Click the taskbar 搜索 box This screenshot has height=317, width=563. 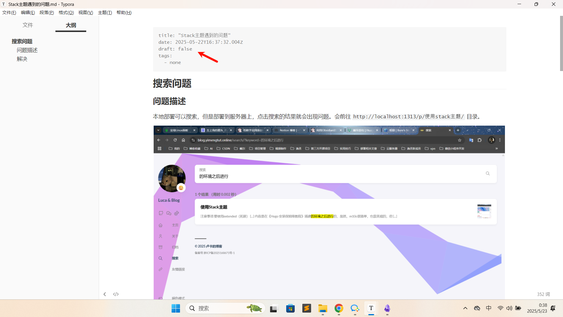(x=225, y=308)
